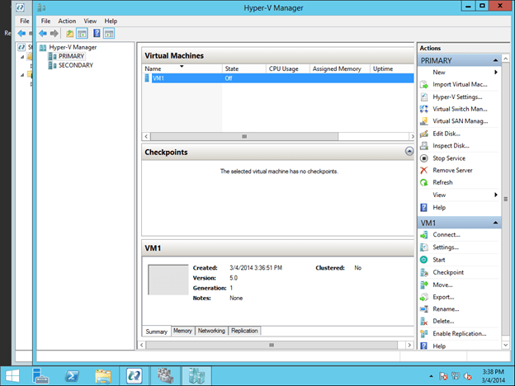Screen dimensions: 515x386
Task: Collapse the Checkpoints section
Action: [409, 152]
